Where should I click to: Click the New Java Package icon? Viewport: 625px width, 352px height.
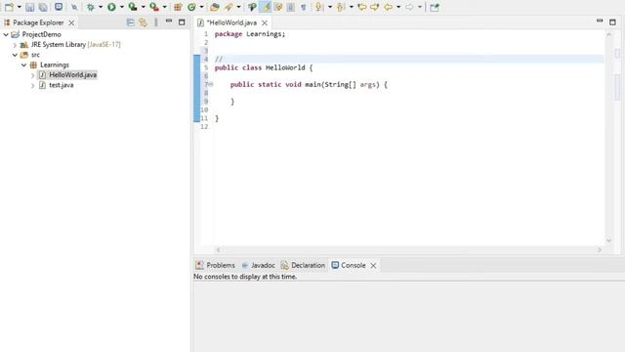pos(178,7)
